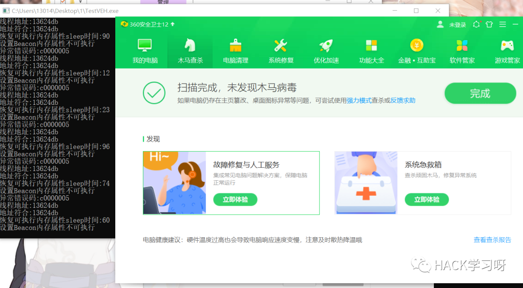Click the 系统急救箱 title
Viewport: 523px width, 288px height.
[423, 165]
